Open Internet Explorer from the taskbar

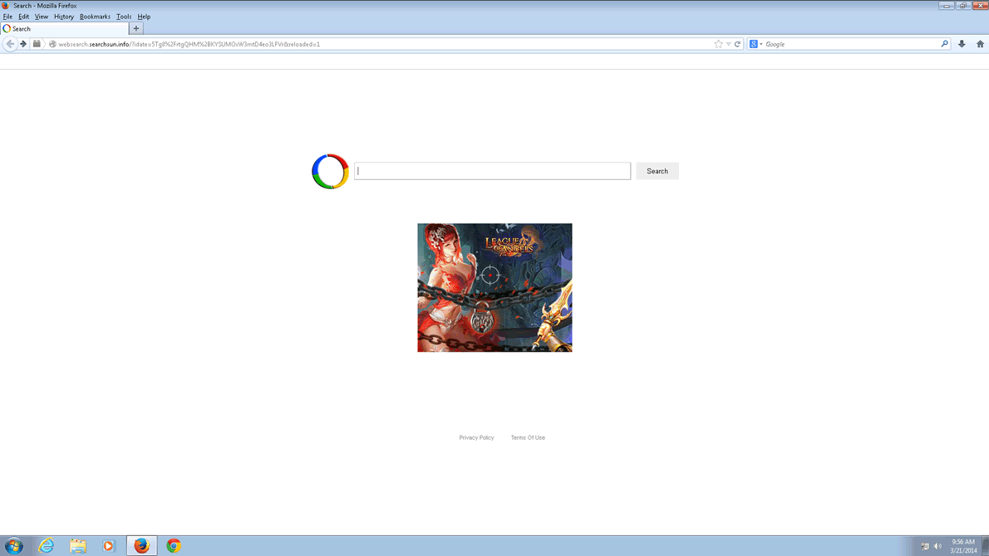coord(47,545)
